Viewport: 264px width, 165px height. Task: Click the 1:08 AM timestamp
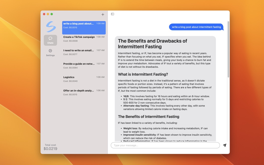click(x=100, y=37)
